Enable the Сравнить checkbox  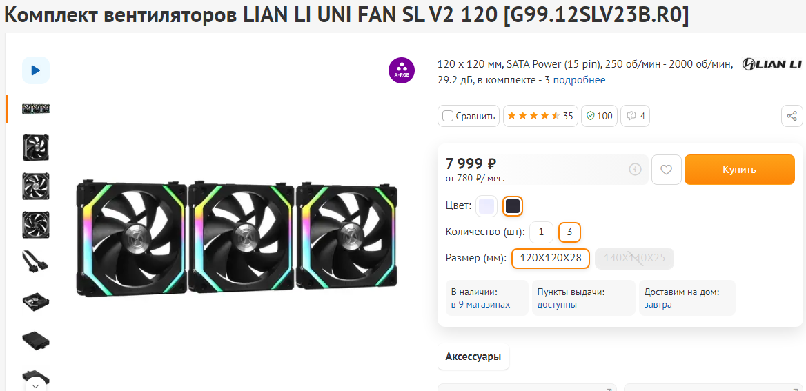coord(448,116)
